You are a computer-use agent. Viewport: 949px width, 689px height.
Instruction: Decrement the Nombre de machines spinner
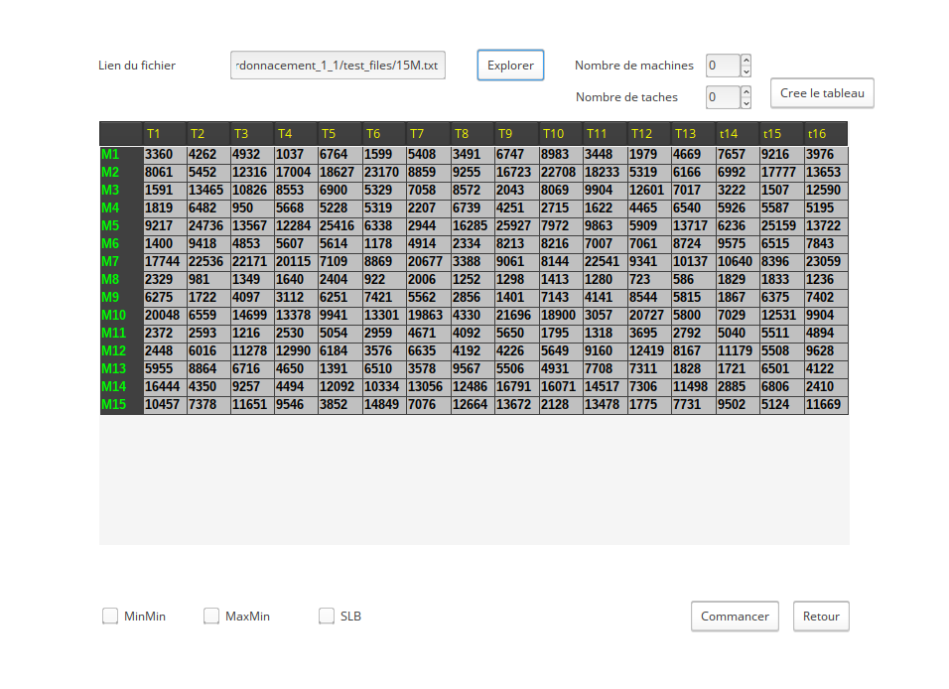click(746, 70)
